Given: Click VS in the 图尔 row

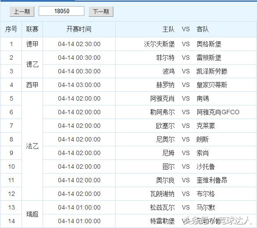Looking at the screenshot, I should click(x=186, y=166).
